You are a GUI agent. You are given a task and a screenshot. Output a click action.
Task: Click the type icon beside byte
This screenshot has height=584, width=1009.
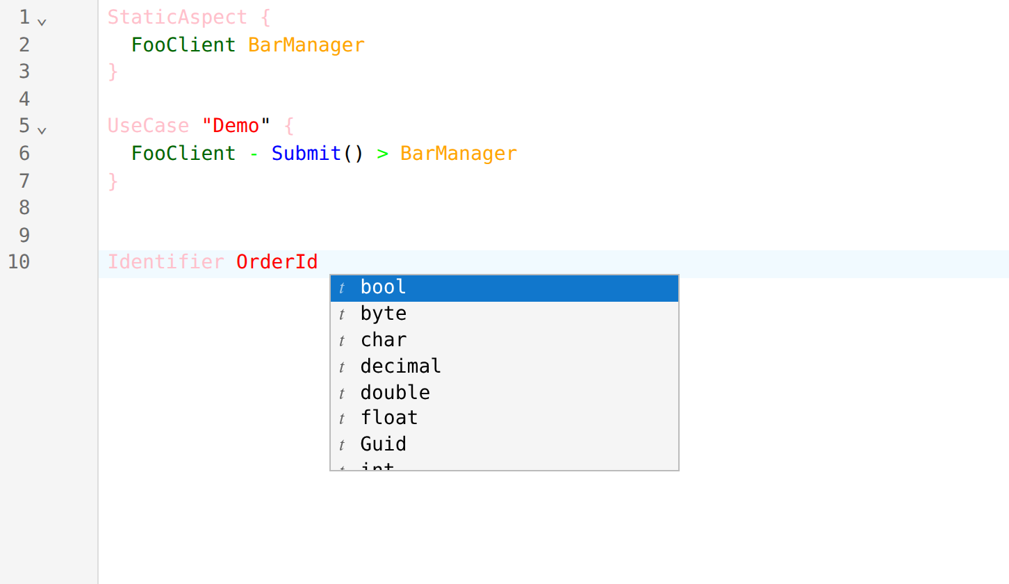click(x=342, y=315)
